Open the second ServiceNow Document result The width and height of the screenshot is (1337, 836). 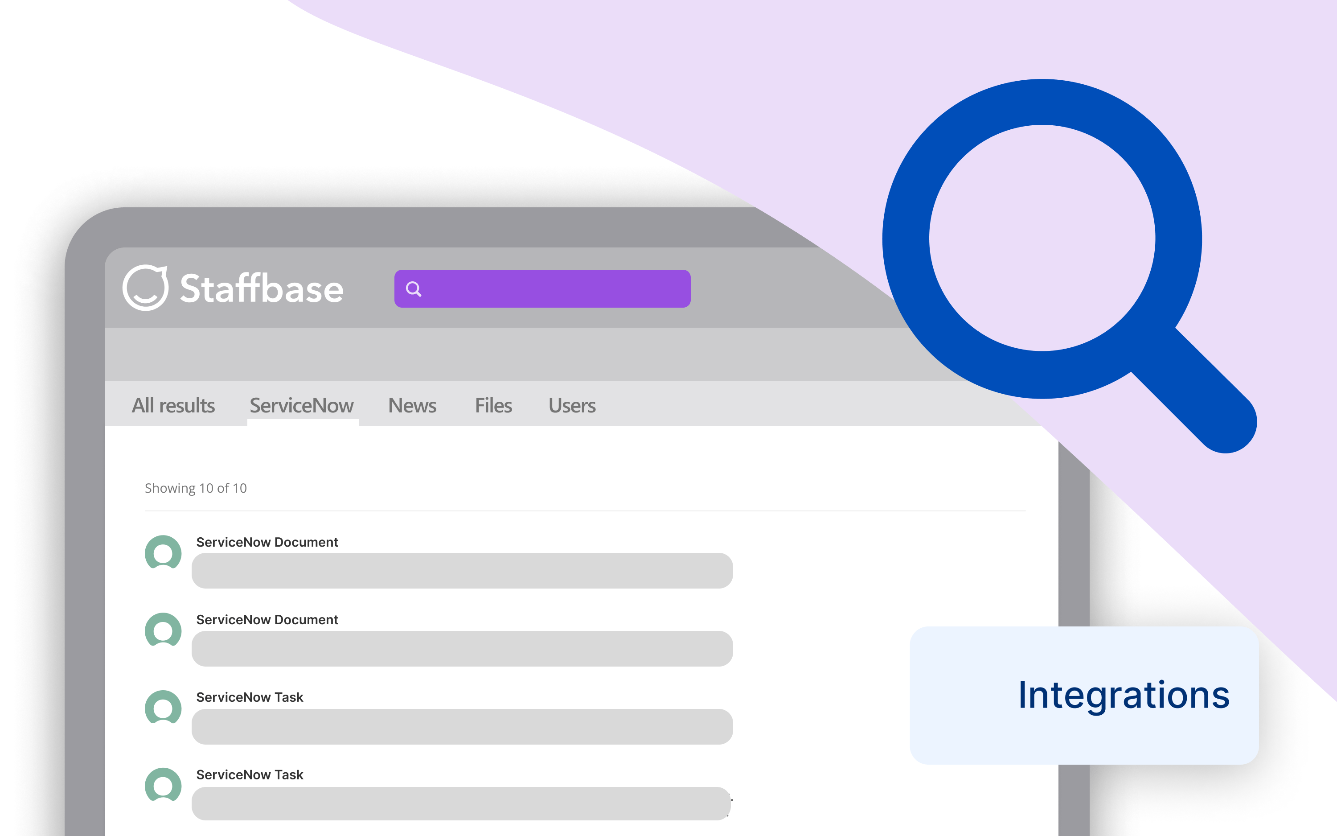(267, 619)
